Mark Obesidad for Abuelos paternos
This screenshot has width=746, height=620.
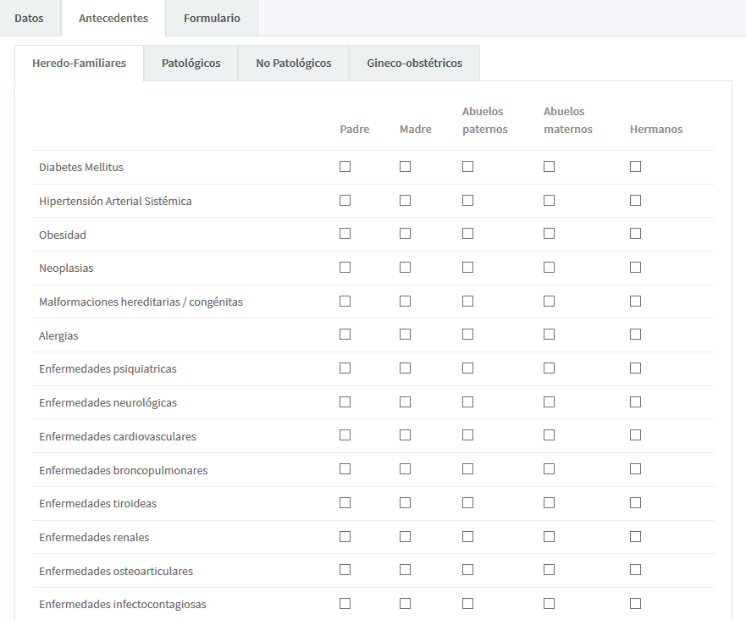[x=467, y=234]
